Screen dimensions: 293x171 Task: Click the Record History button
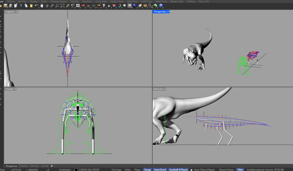(226, 169)
